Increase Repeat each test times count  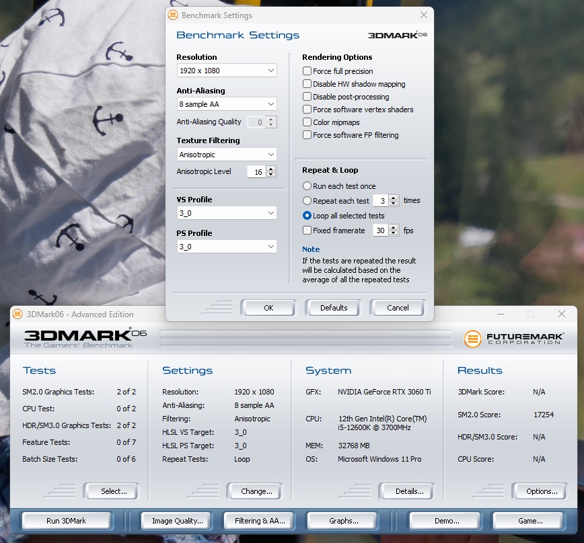[394, 198]
